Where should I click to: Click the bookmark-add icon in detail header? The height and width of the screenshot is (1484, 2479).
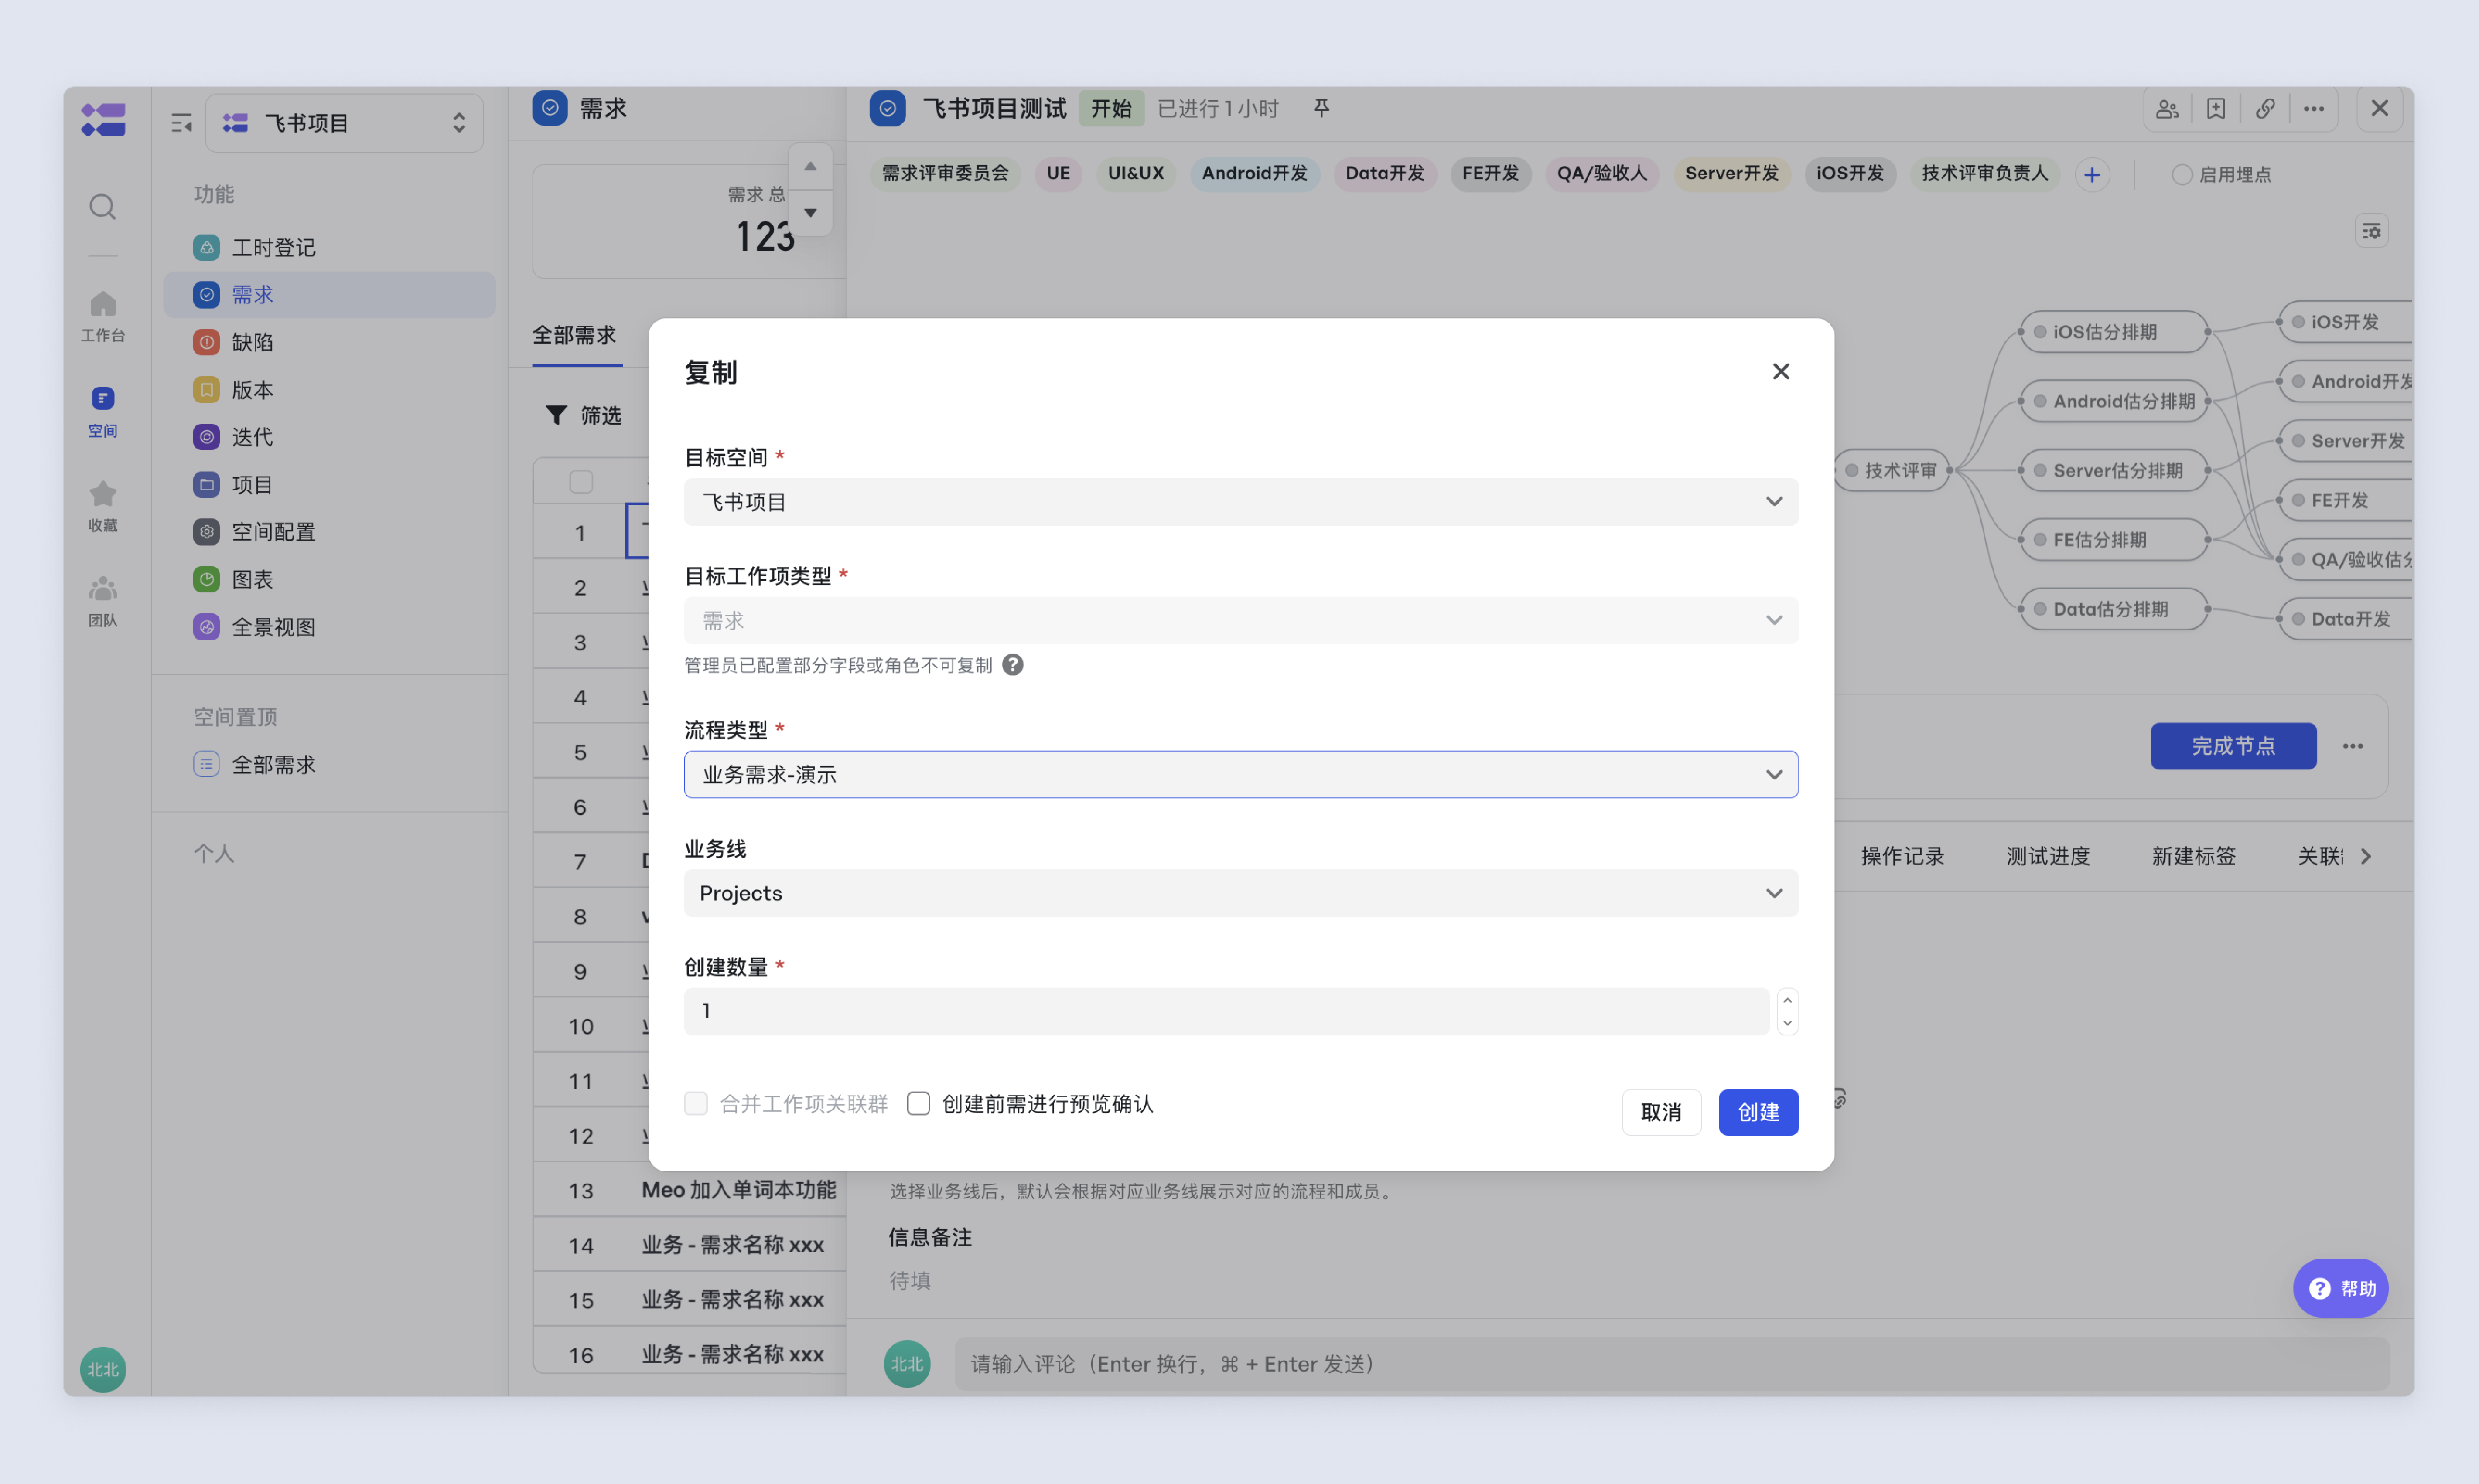(2216, 109)
